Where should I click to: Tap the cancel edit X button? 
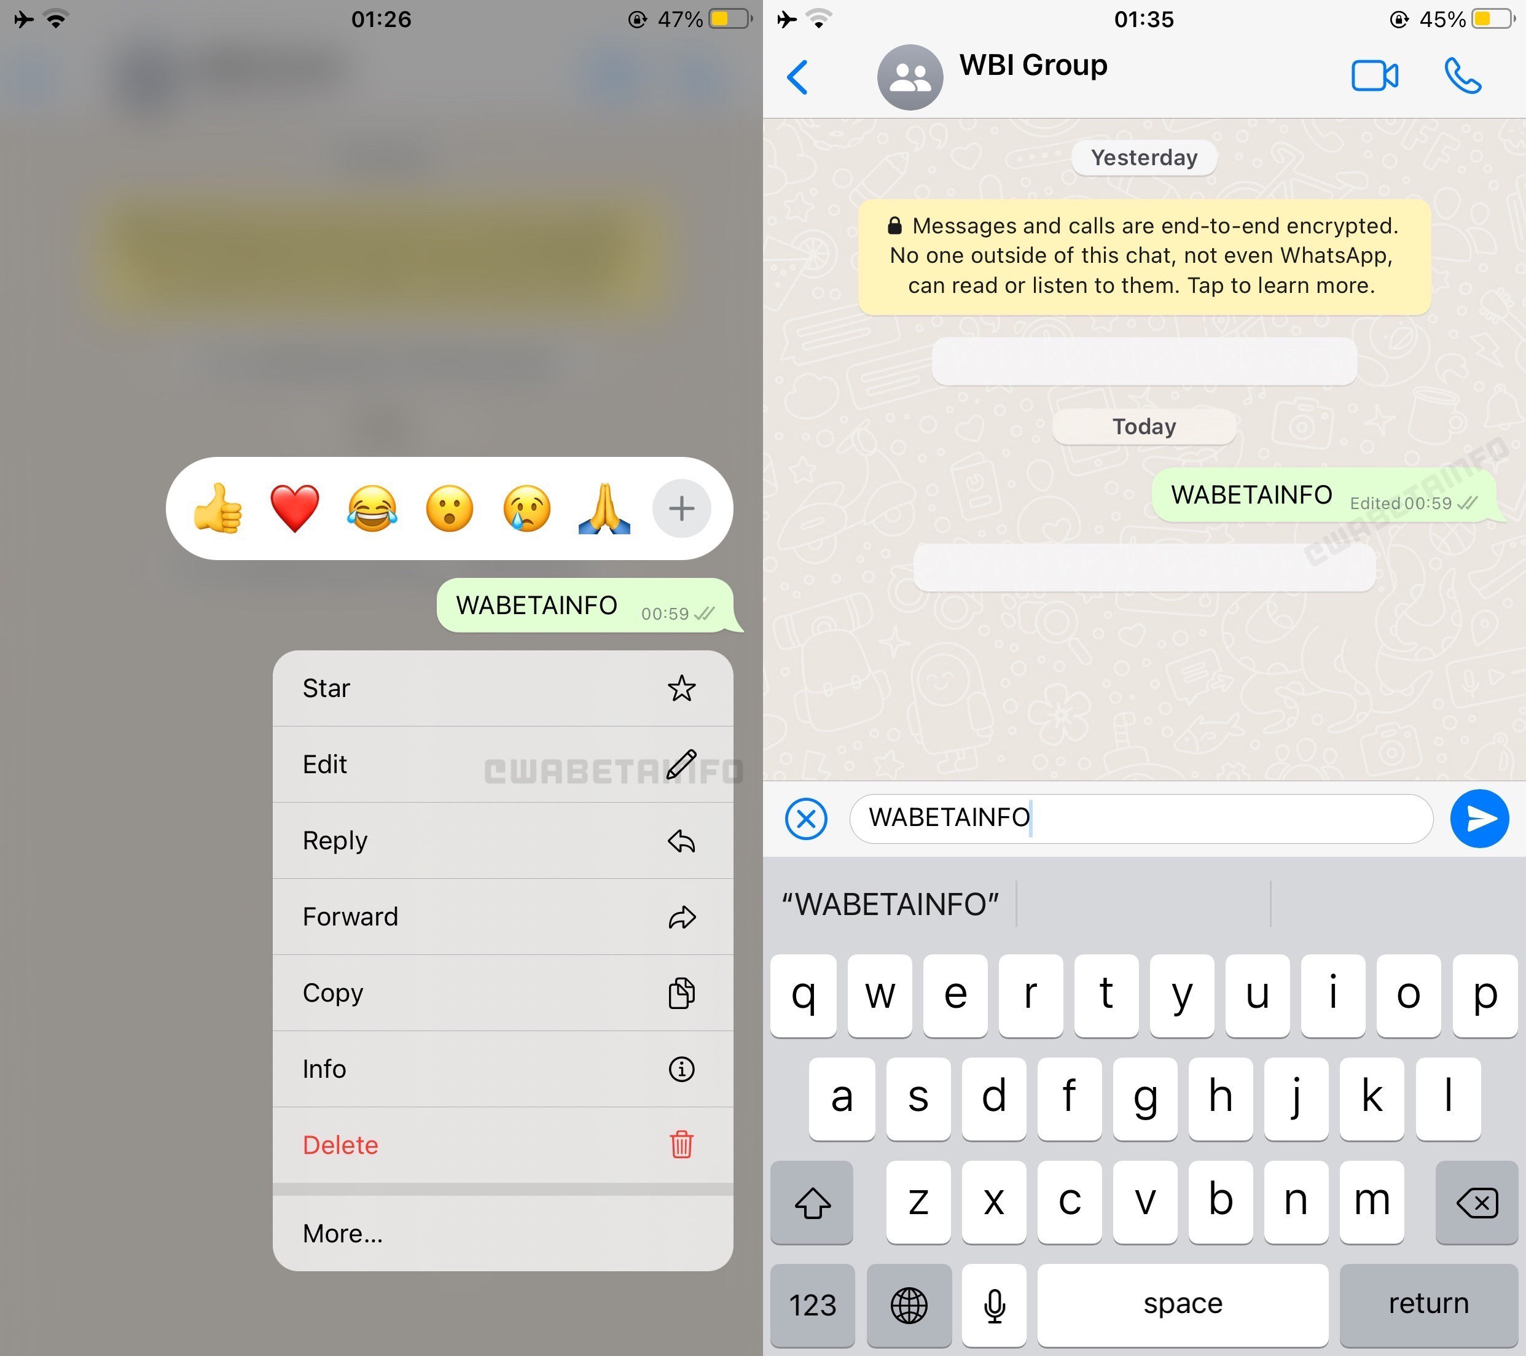pos(806,818)
